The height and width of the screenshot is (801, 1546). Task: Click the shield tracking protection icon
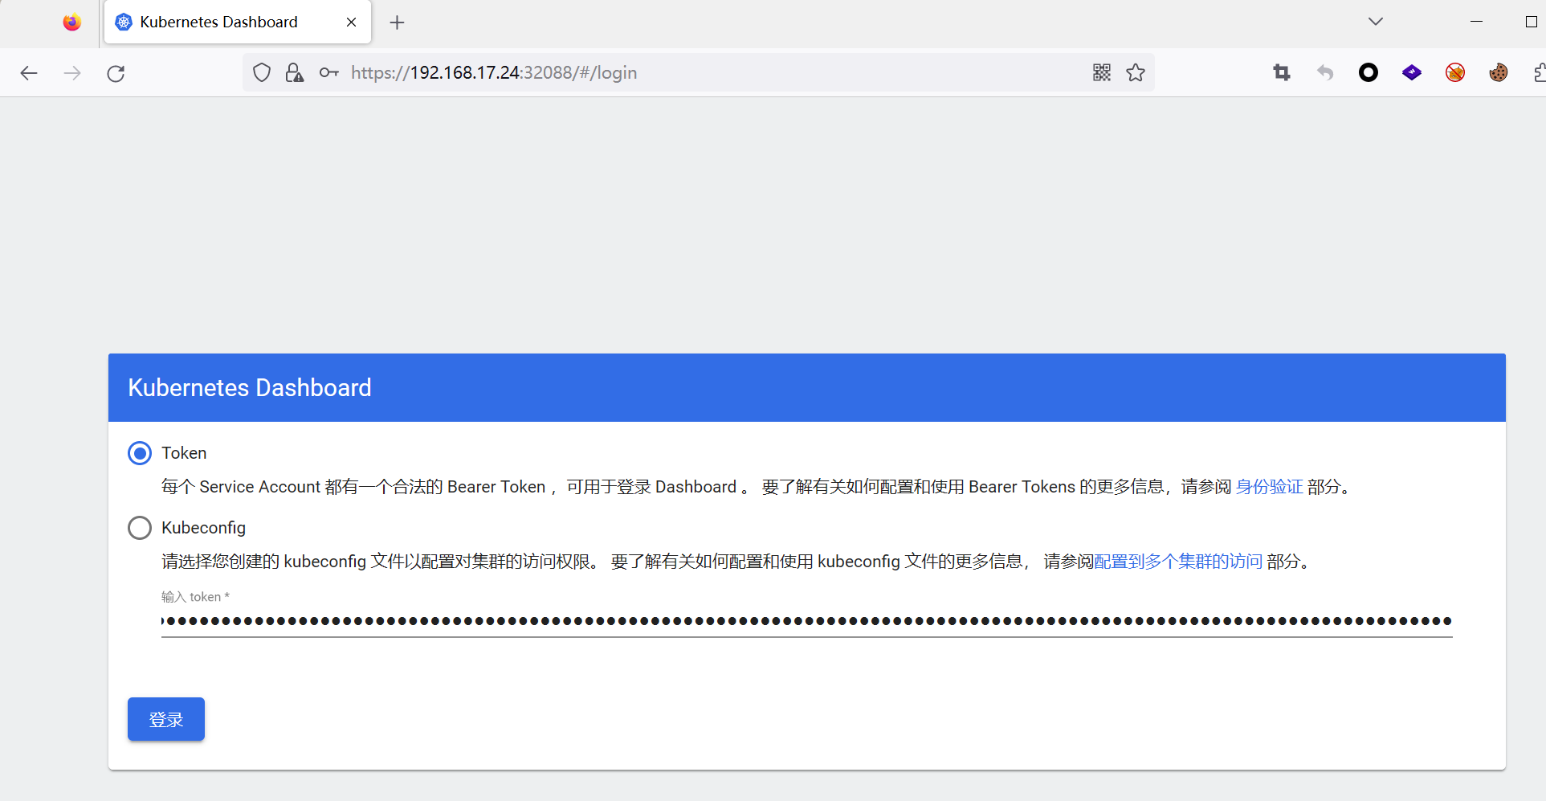[262, 73]
